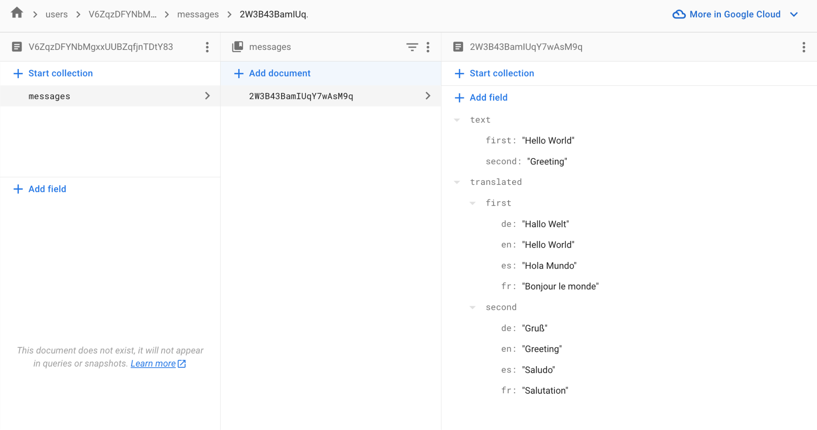The width and height of the screenshot is (817, 430).
Task: Click the first field label under translated
Action: coord(498,203)
